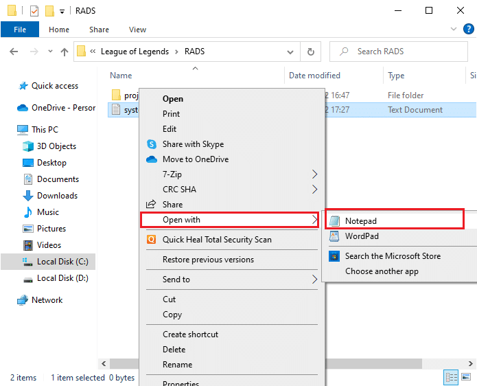The height and width of the screenshot is (386, 477).
Task: Open Videos in navigation pane
Action: [x=42, y=245]
